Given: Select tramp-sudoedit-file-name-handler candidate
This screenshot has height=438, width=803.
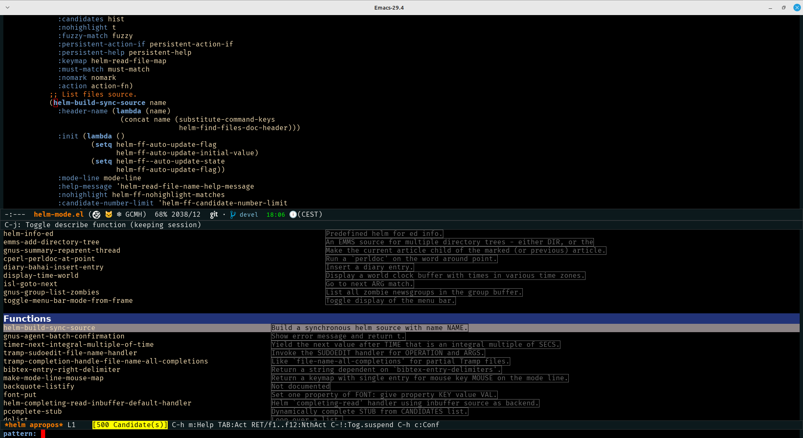Looking at the screenshot, I should click(x=70, y=353).
